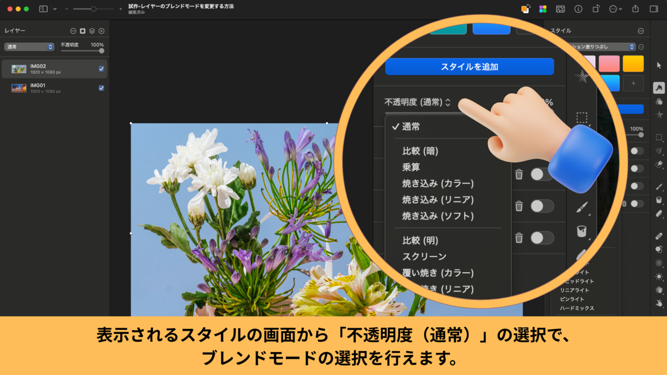The height and width of the screenshot is (375, 667).
Task: Select the Quick Selection tool
Action: [659, 164]
